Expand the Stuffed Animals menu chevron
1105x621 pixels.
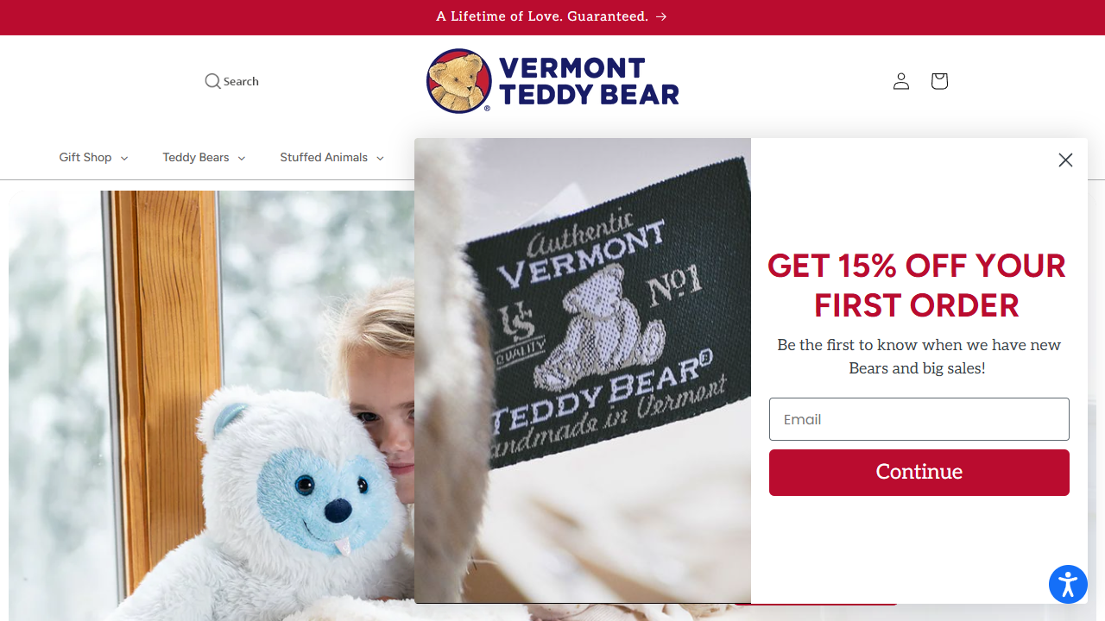tap(380, 158)
